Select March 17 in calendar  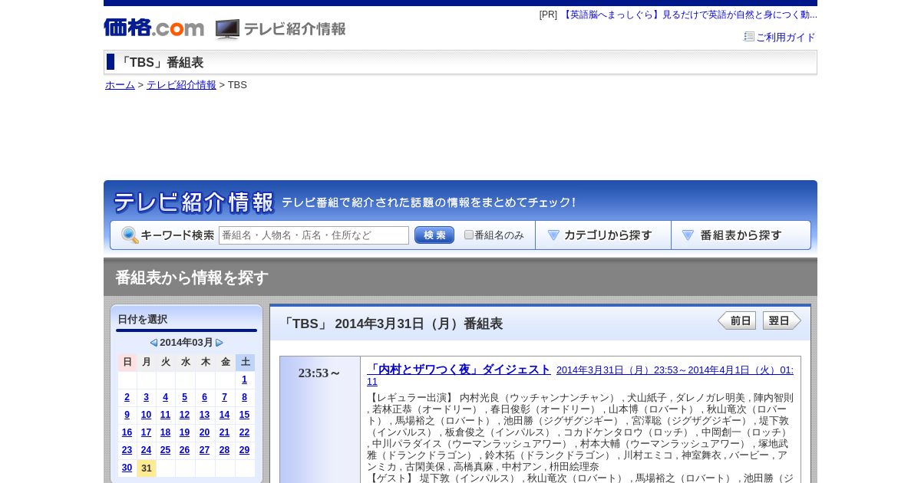(146, 432)
